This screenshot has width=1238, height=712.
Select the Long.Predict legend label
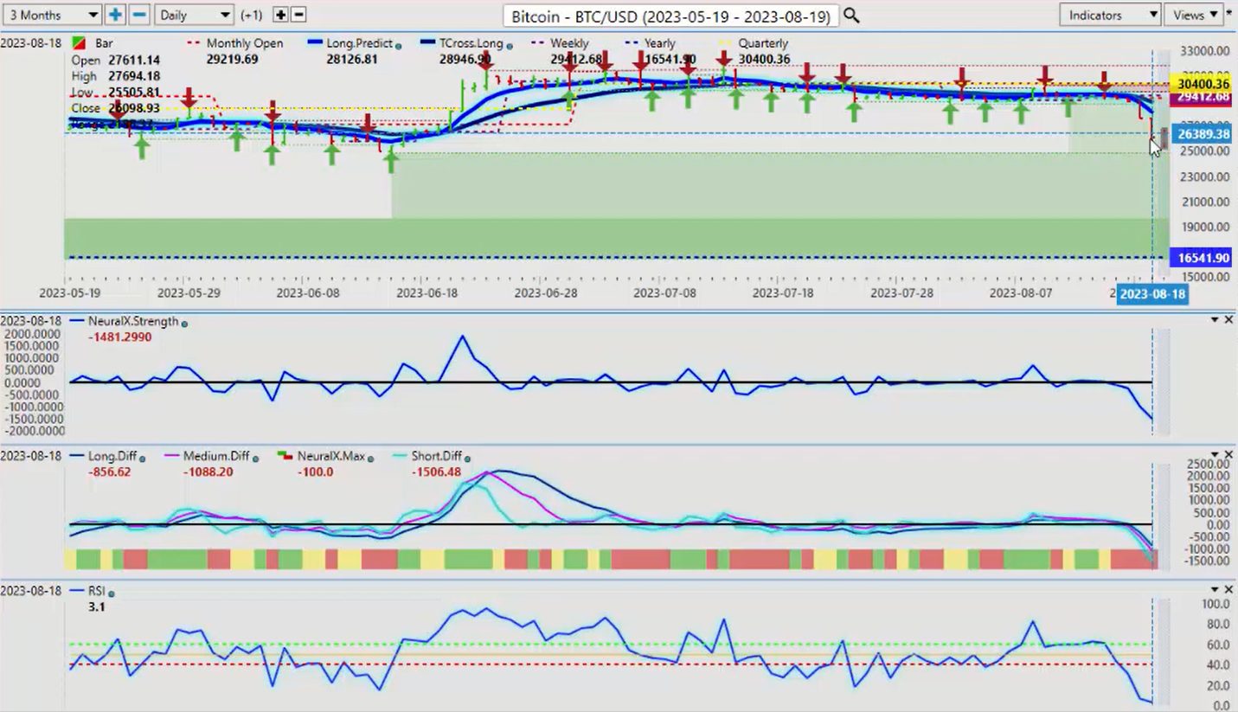(x=362, y=43)
